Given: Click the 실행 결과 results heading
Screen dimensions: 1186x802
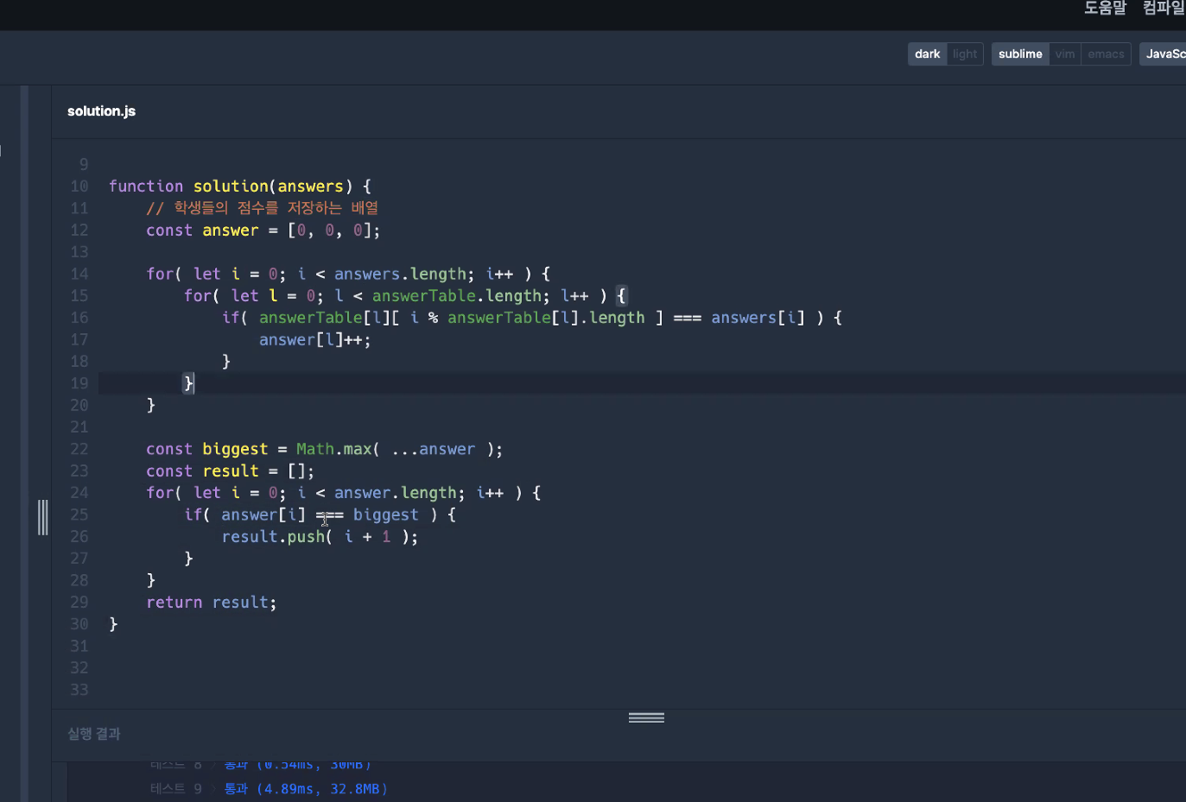Looking at the screenshot, I should click(x=94, y=734).
